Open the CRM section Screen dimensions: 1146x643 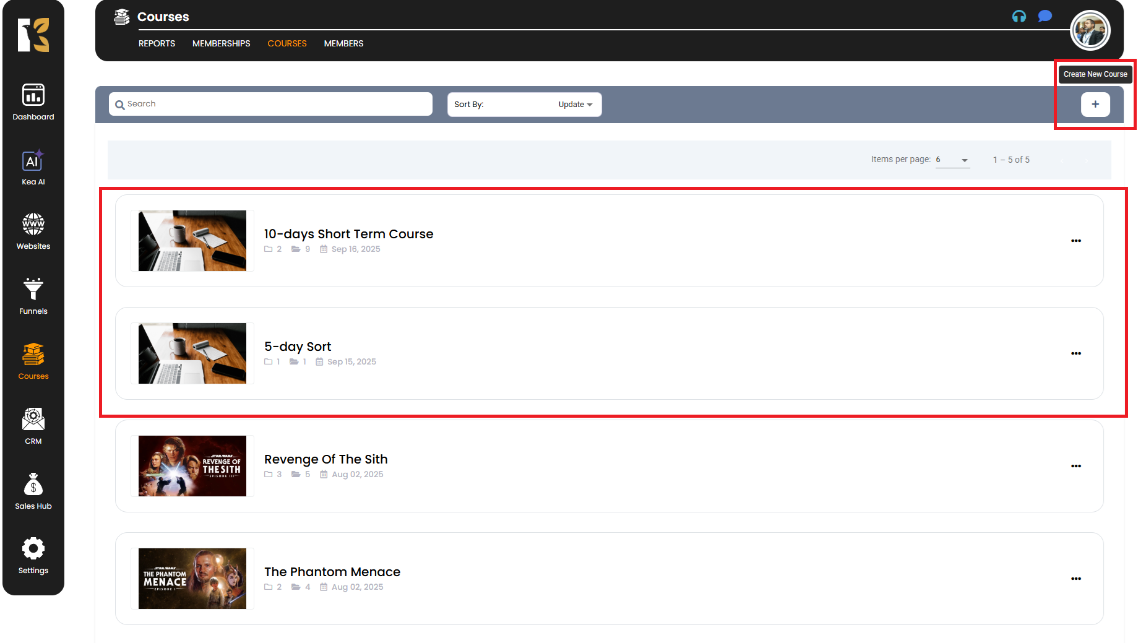(x=33, y=426)
